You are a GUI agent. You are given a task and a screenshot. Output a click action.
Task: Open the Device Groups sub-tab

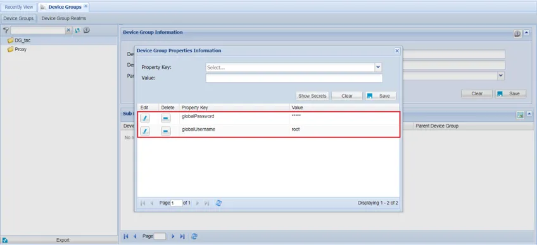[18, 18]
